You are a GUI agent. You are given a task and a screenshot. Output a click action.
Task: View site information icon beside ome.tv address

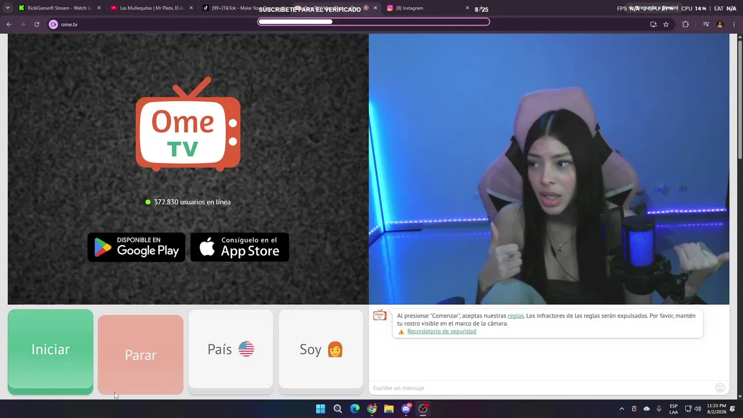[x=53, y=24]
